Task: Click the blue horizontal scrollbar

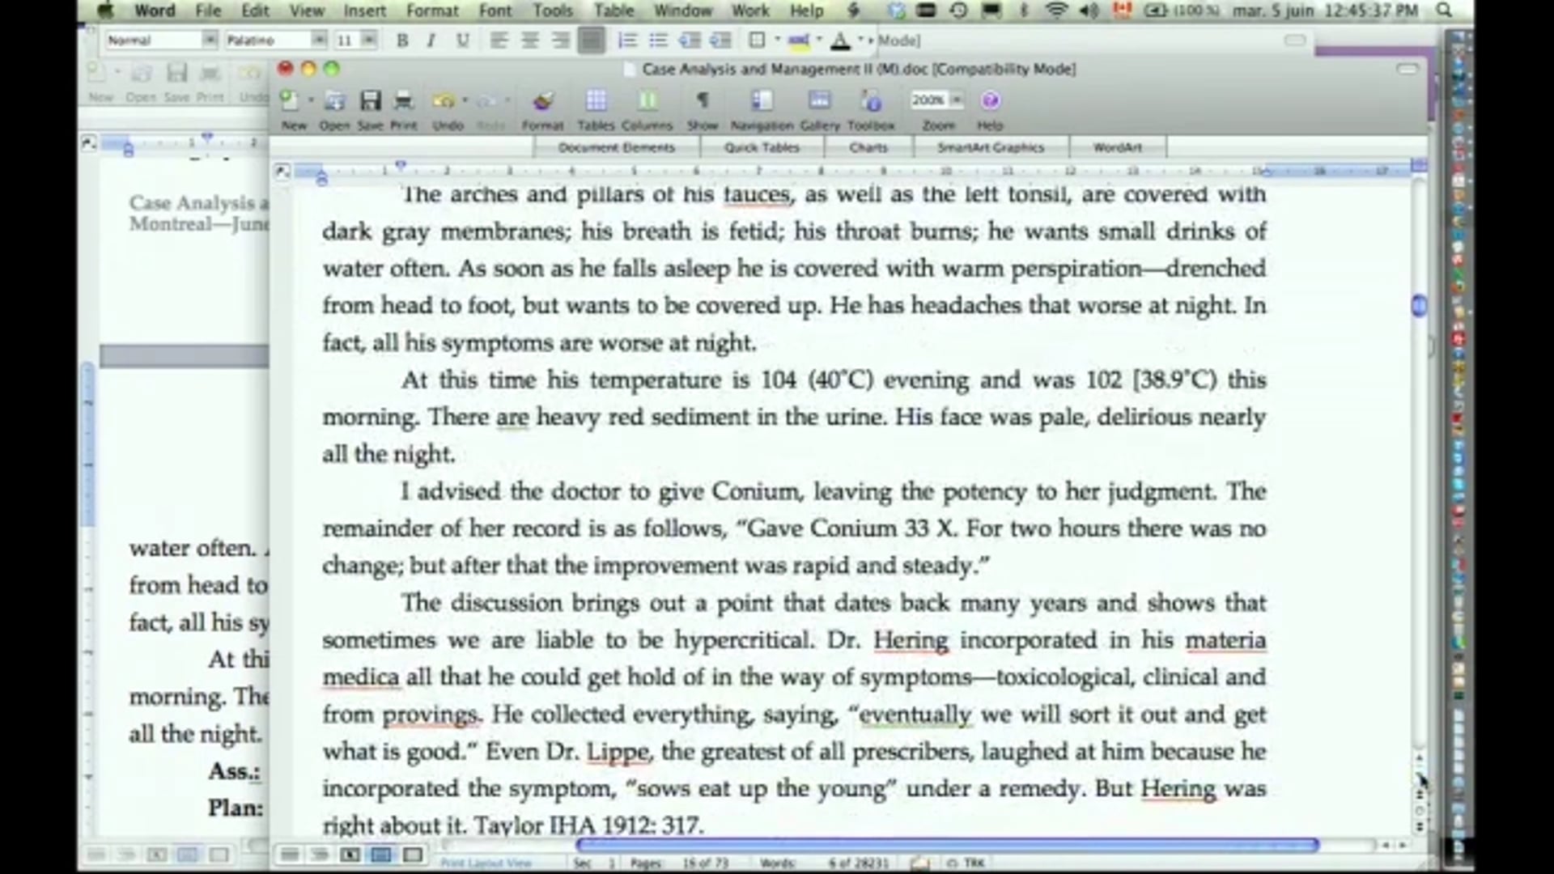Action: [x=947, y=846]
